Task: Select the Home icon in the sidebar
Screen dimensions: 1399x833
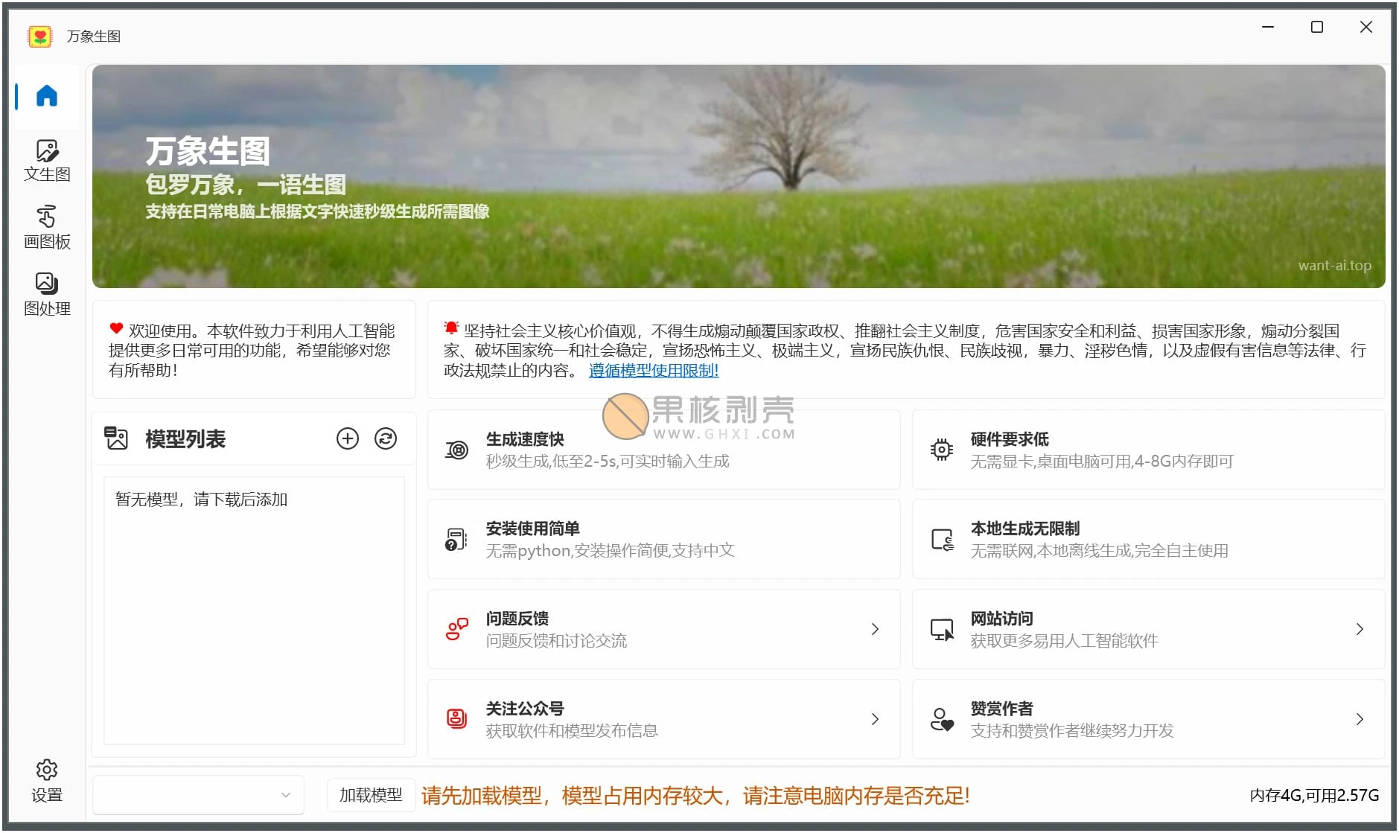Action: click(x=46, y=95)
